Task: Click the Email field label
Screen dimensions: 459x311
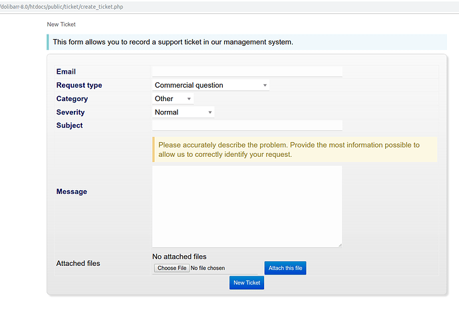Action: [66, 72]
